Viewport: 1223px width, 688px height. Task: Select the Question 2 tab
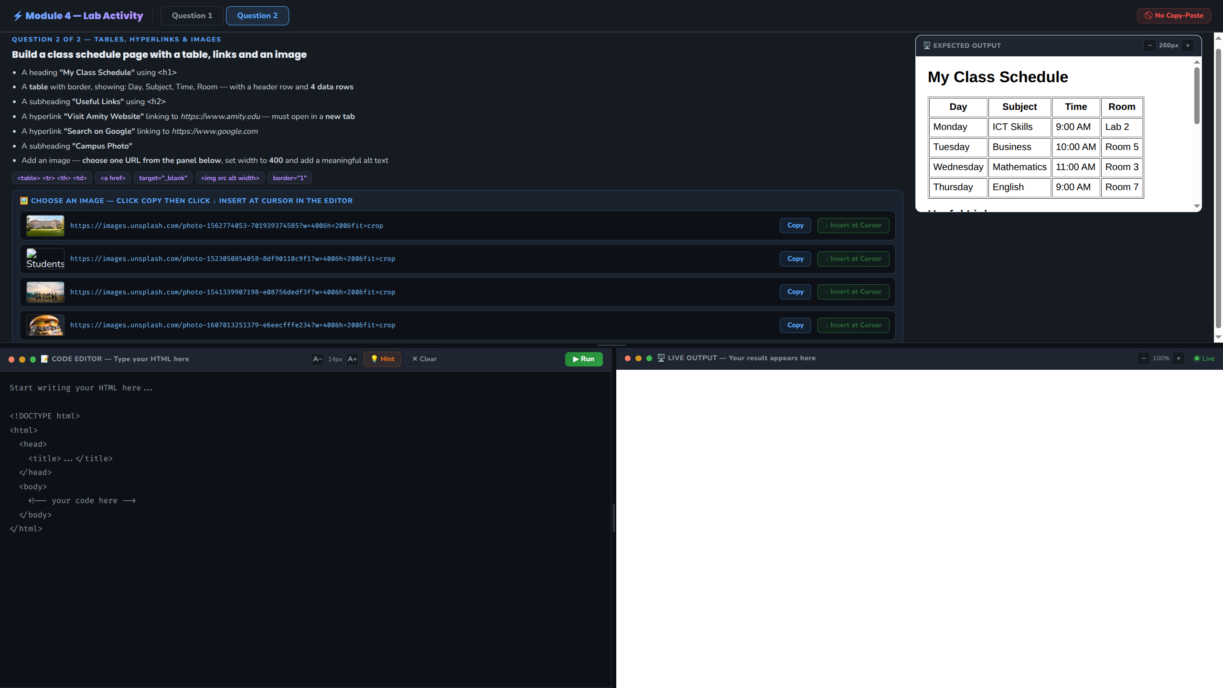coord(257,16)
